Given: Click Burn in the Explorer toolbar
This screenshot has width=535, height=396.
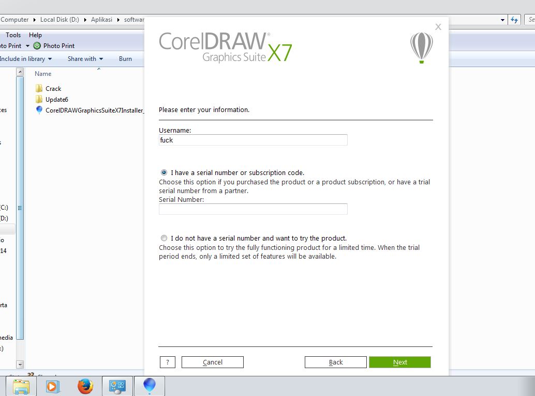Looking at the screenshot, I should point(125,59).
